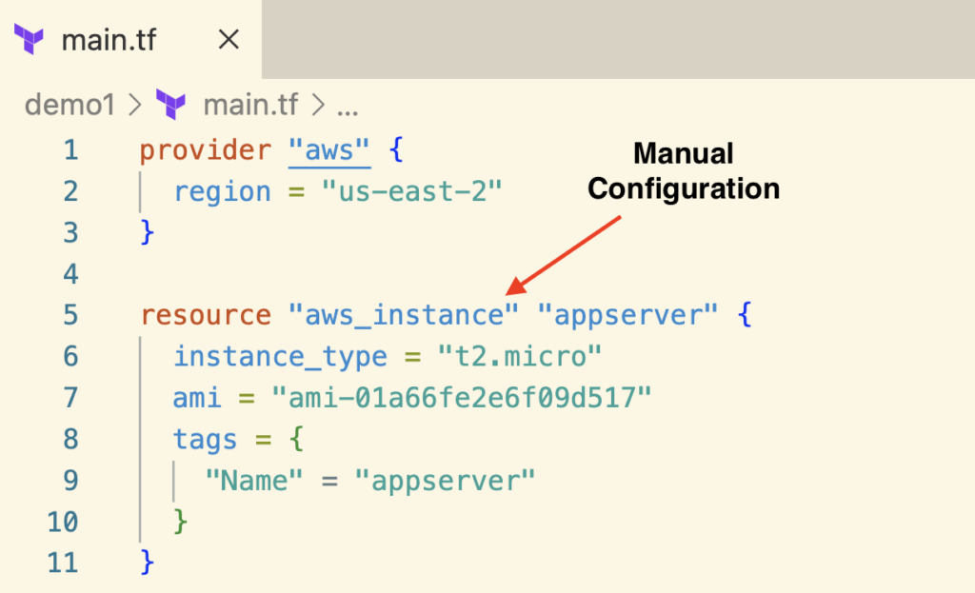Place cursor on "us-east-2" value
Screen dimensions: 975x593
tap(411, 191)
